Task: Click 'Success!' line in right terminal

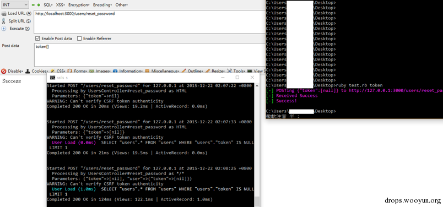Action: [287, 101]
